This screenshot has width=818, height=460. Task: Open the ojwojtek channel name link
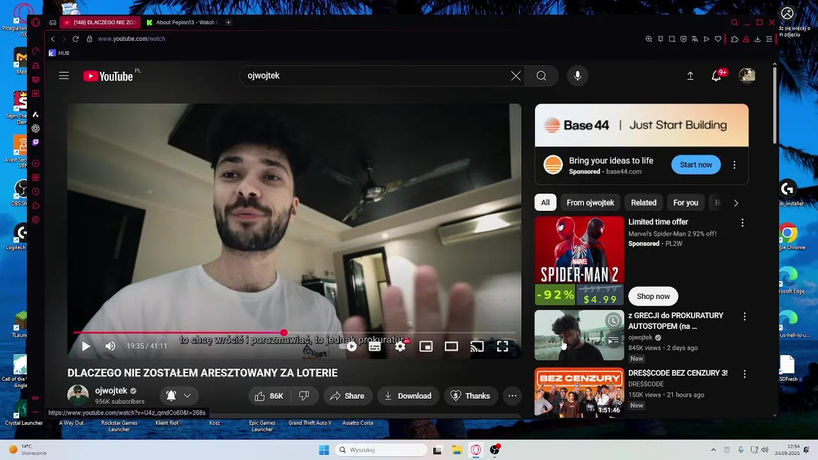pos(111,391)
